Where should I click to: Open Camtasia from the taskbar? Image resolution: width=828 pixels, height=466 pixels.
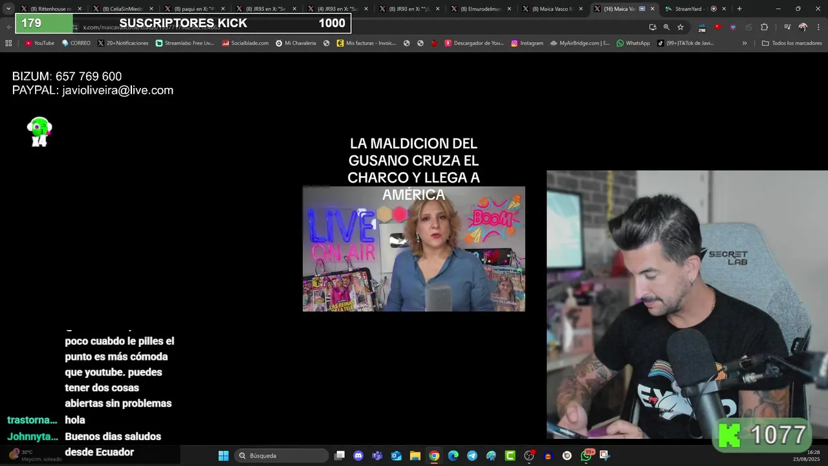pyautogui.click(x=510, y=456)
